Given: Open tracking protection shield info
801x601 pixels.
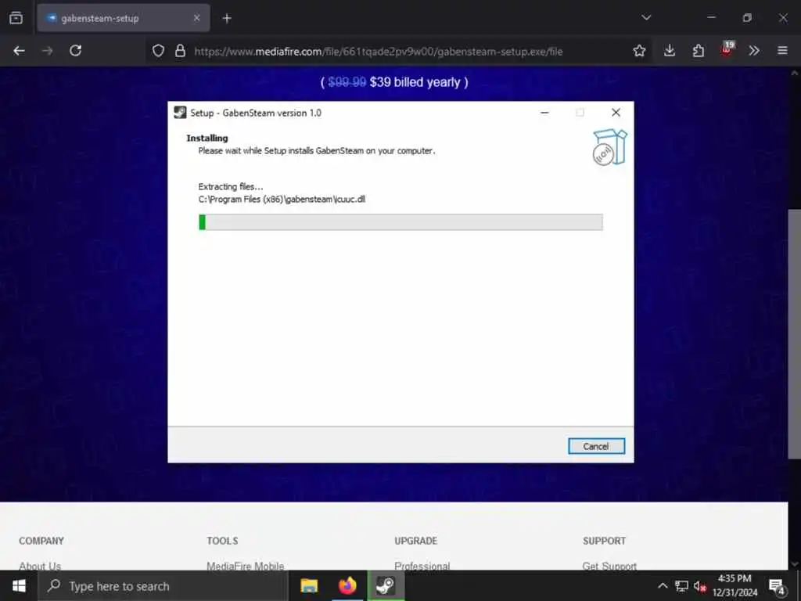Looking at the screenshot, I should pos(158,51).
